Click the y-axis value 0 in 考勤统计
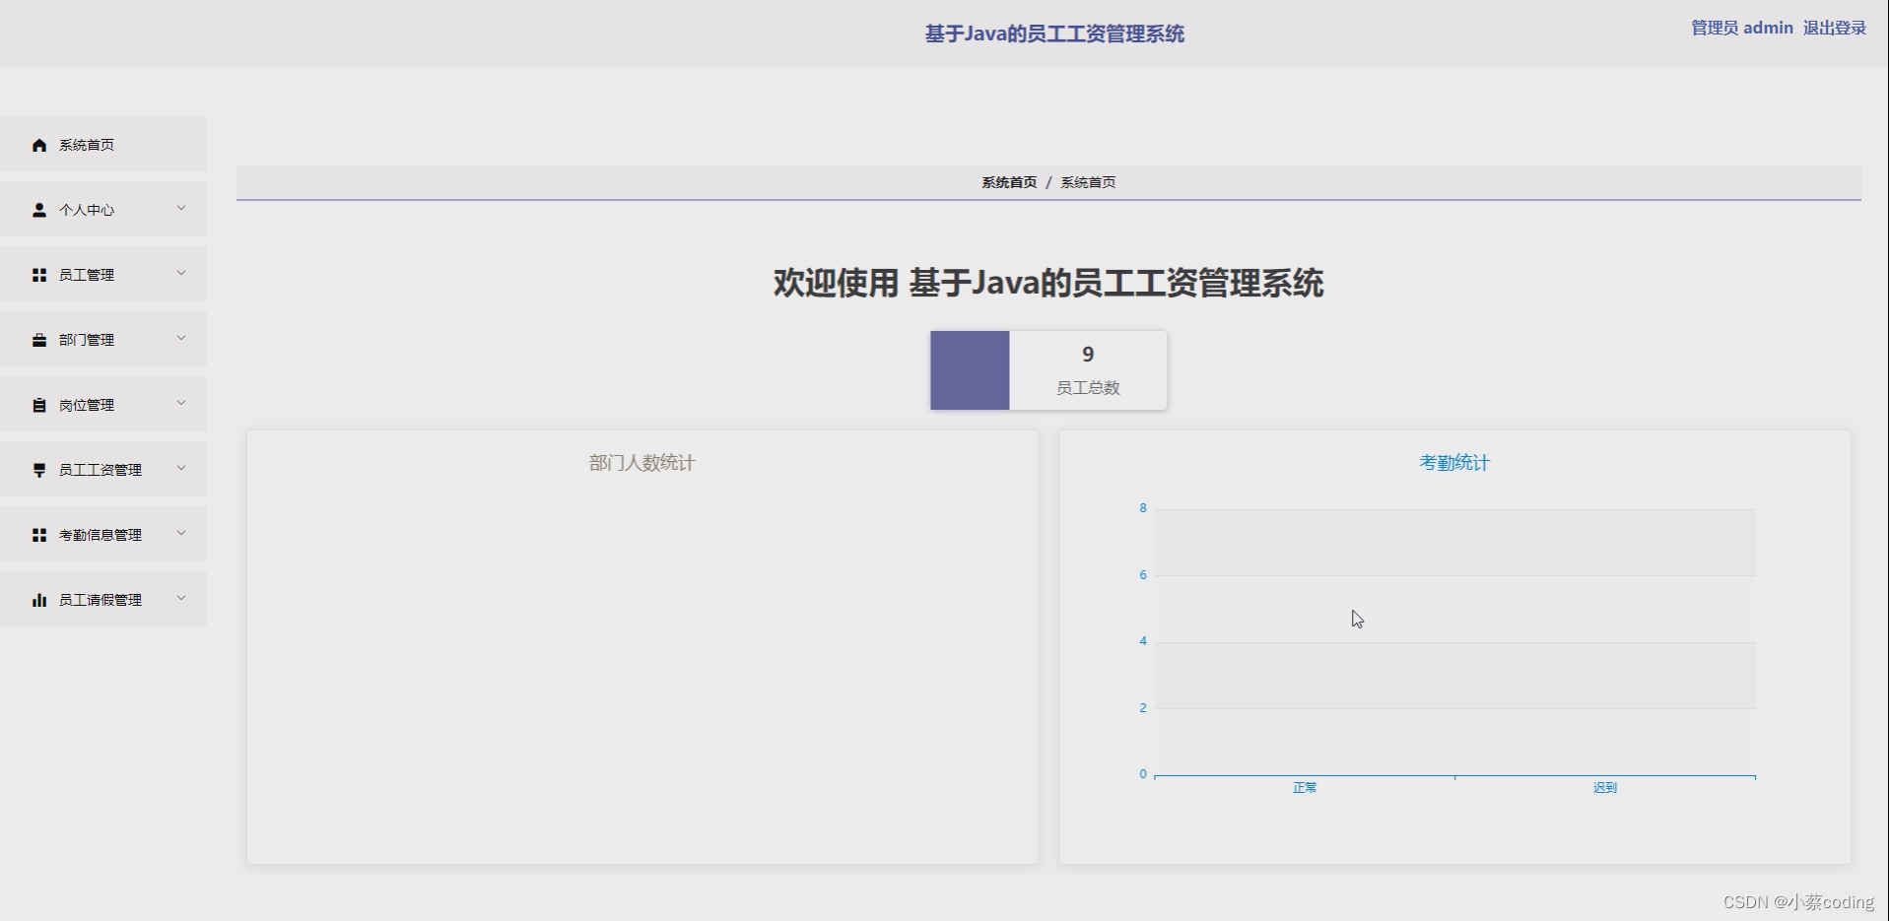1889x921 pixels. pyautogui.click(x=1143, y=774)
